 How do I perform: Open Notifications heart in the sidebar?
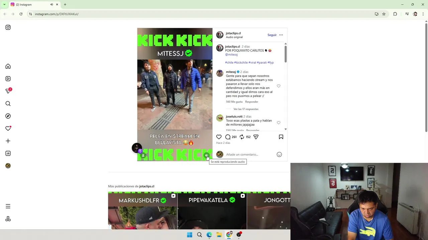(8, 128)
